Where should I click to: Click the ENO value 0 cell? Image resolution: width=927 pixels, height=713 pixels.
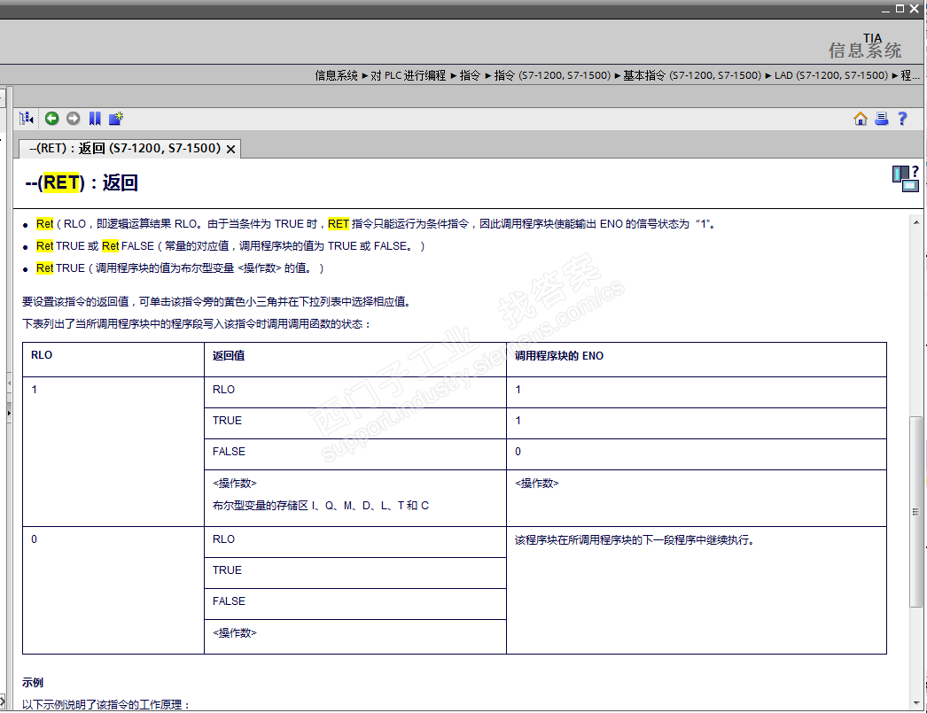pyautogui.click(x=697, y=454)
